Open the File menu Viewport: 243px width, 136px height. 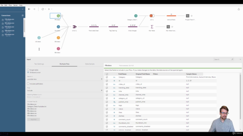tap(2, 5)
